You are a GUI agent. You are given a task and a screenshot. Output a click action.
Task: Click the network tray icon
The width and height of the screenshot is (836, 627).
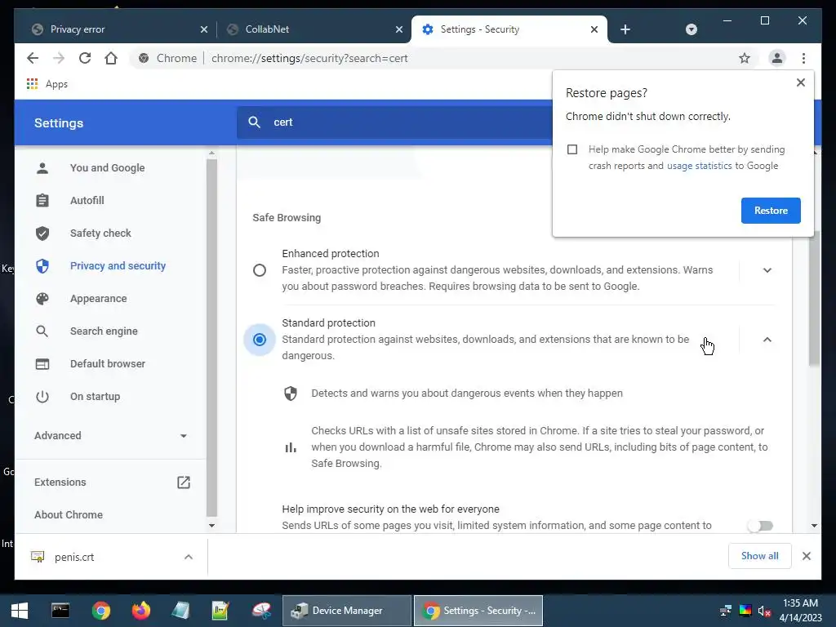725,611
